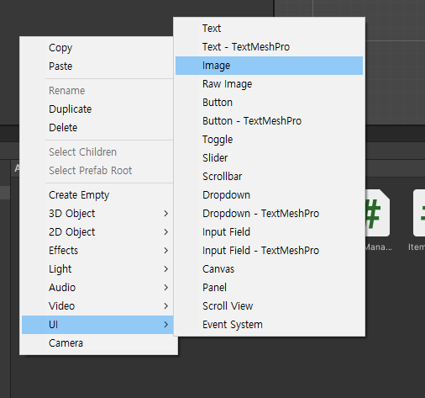Open the 3D Object submenu
425x398 pixels.
97,214
